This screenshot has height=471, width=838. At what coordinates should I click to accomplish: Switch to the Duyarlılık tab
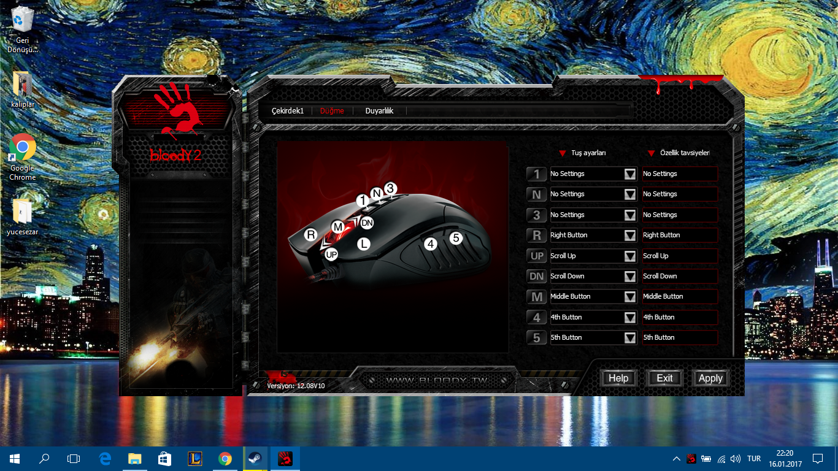click(x=379, y=111)
